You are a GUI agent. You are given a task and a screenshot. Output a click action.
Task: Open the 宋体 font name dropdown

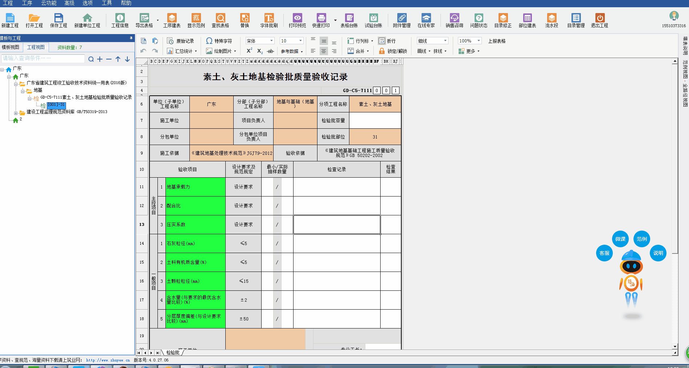click(x=271, y=41)
